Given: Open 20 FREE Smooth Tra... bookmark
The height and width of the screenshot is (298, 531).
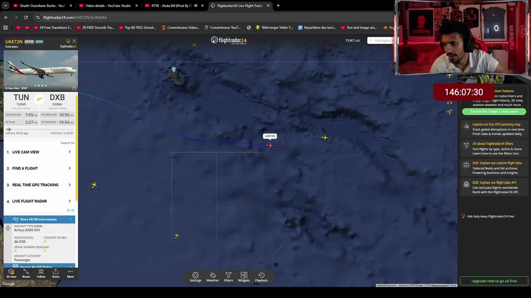Looking at the screenshot, I should point(95,28).
